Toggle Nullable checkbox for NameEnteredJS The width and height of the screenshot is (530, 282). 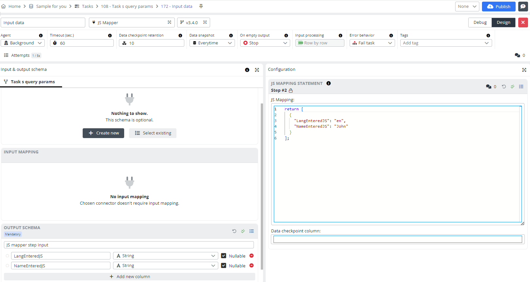(224, 266)
